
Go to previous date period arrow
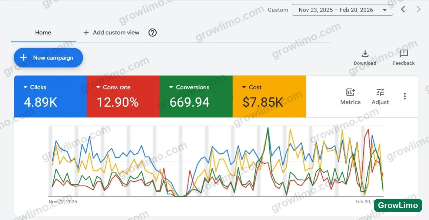pyautogui.click(x=403, y=9)
